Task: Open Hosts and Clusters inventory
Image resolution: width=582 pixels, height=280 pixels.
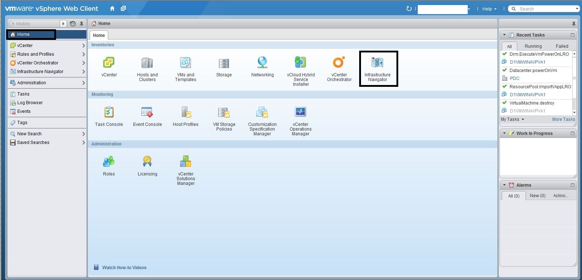Action: click(x=147, y=63)
